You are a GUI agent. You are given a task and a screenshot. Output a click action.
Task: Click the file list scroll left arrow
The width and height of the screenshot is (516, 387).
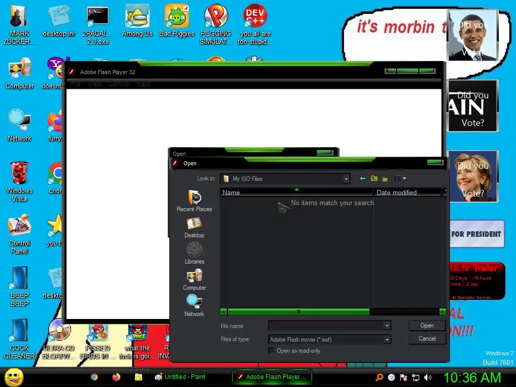coord(223,311)
